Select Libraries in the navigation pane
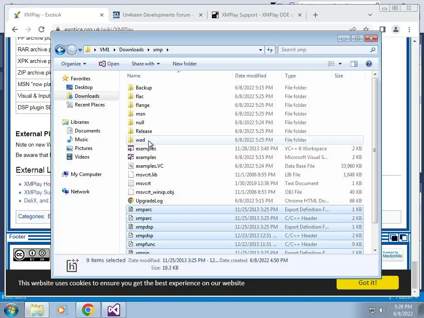The height and width of the screenshot is (318, 424). click(x=80, y=122)
